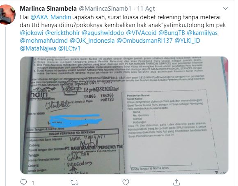The width and height of the screenshot is (238, 186).
Task: Open the @AXA_Mandiri mention
Action: [x=51, y=17]
